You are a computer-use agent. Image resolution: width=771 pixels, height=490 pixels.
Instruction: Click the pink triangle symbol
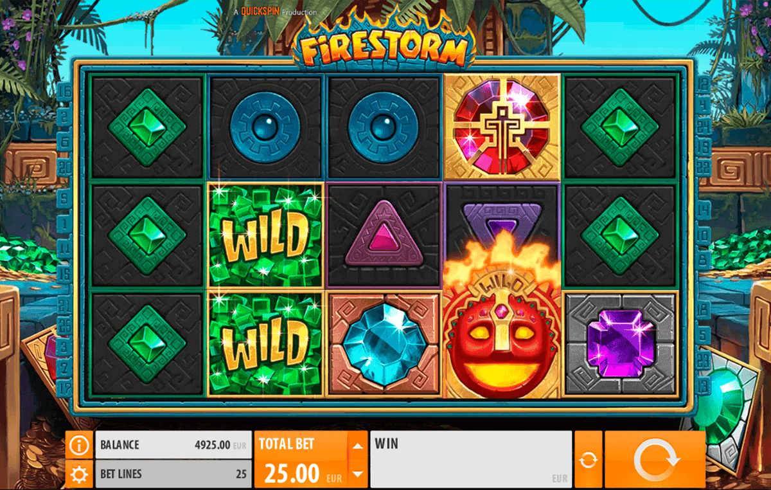pos(384,235)
